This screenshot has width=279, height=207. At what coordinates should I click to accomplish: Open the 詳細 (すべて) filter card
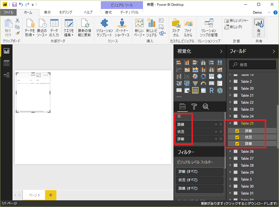click(x=199, y=172)
